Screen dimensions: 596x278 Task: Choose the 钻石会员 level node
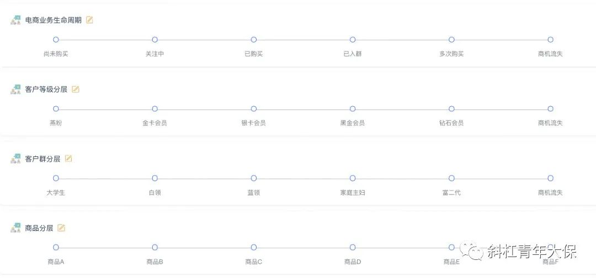click(x=451, y=109)
